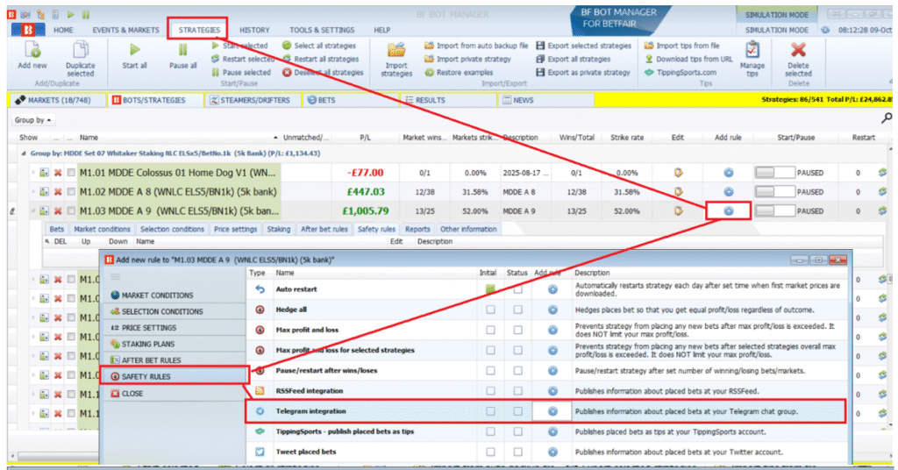Check the Status box for Hedge all

[518, 309]
